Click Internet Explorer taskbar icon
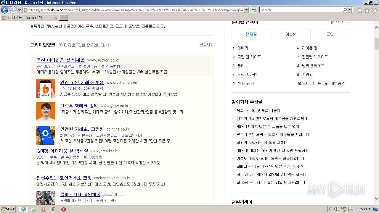Image resolution: width=379 pixels, height=213 pixels. [x=23, y=209]
